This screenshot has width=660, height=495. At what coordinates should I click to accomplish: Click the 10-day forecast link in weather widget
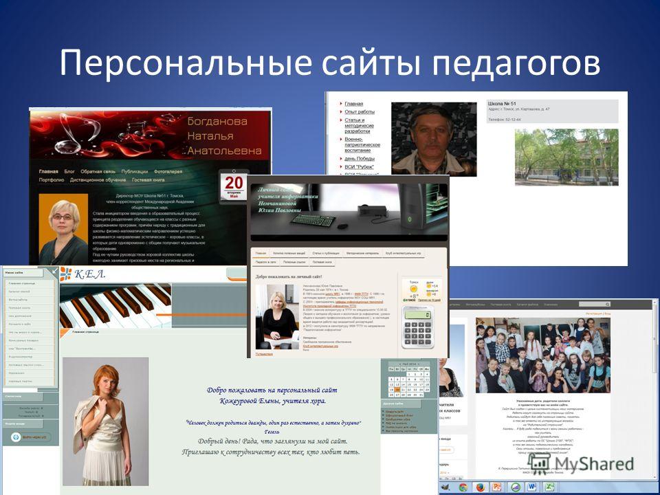tap(429, 300)
